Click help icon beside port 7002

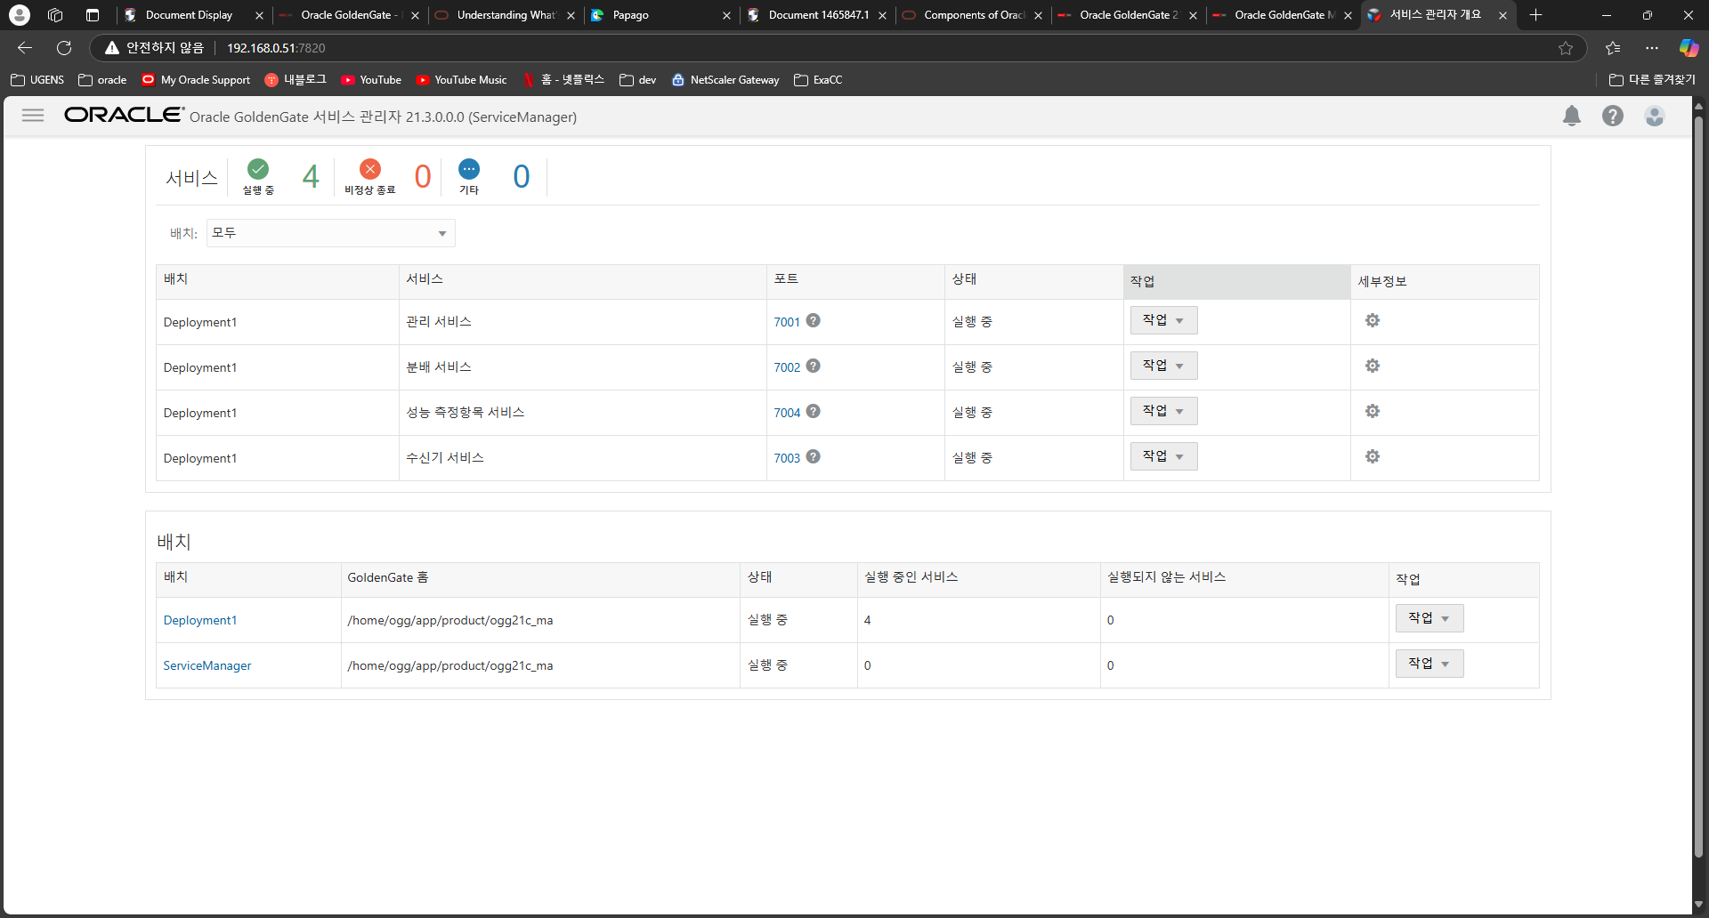point(813,366)
